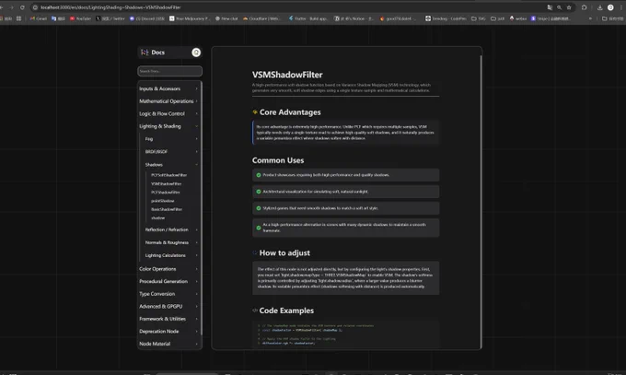Click the browser address bar URL
The width and height of the screenshot is (626, 375).
point(110,7)
